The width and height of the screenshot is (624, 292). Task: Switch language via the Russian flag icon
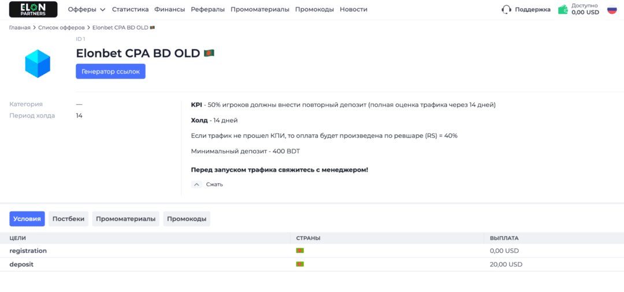pyautogui.click(x=612, y=10)
